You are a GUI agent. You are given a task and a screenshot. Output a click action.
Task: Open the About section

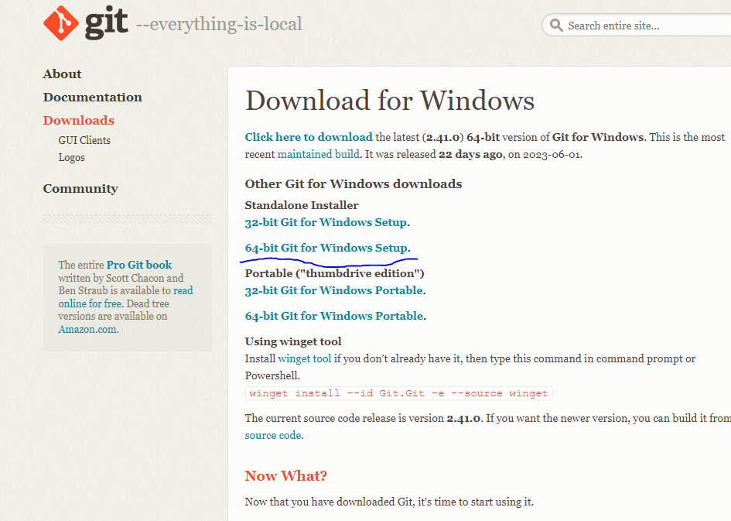pyautogui.click(x=62, y=74)
